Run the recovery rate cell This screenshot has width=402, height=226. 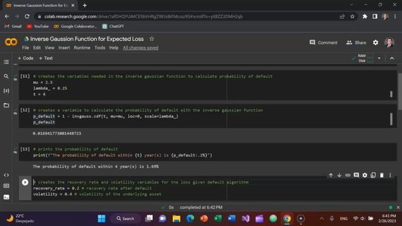25,182
